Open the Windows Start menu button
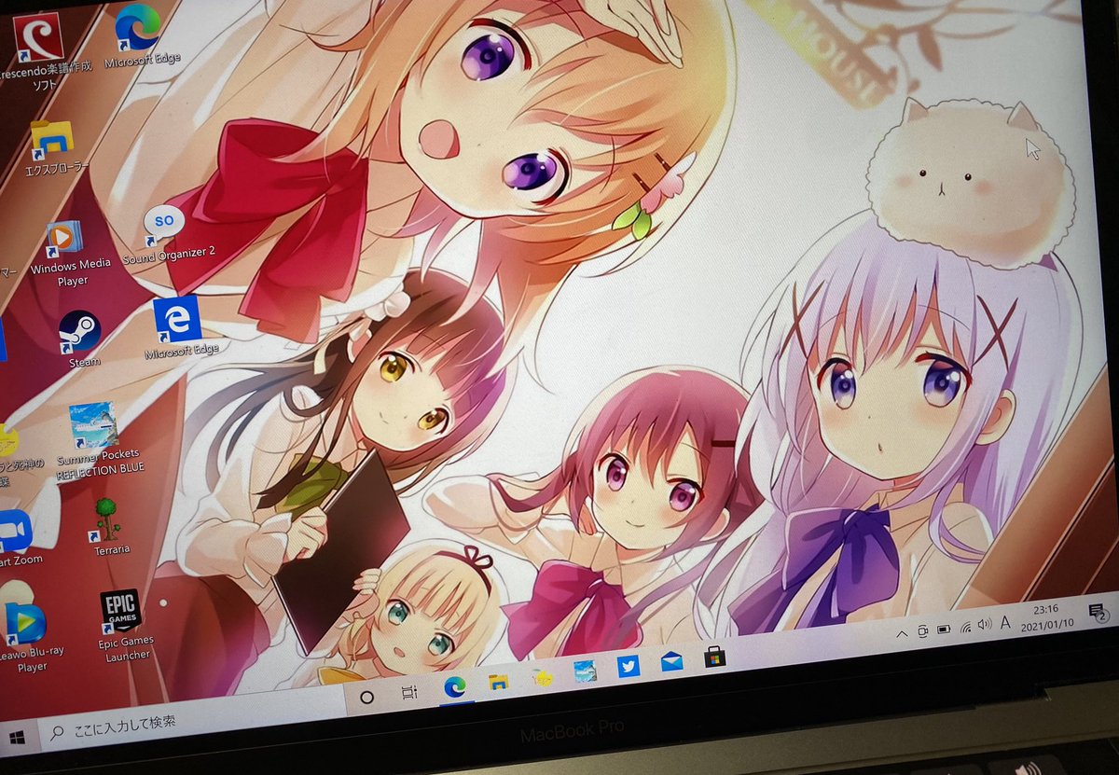The width and height of the screenshot is (1119, 775). click(16, 736)
